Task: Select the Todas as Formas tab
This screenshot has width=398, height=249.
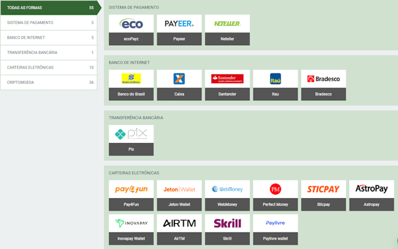Action: point(51,7)
